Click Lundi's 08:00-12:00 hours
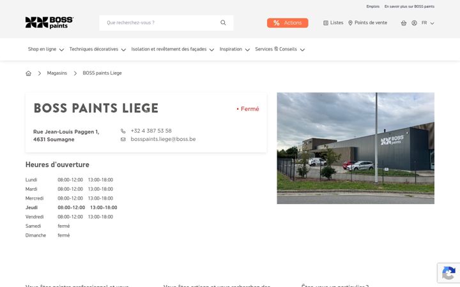The height and width of the screenshot is (287, 460). click(70, 180)
